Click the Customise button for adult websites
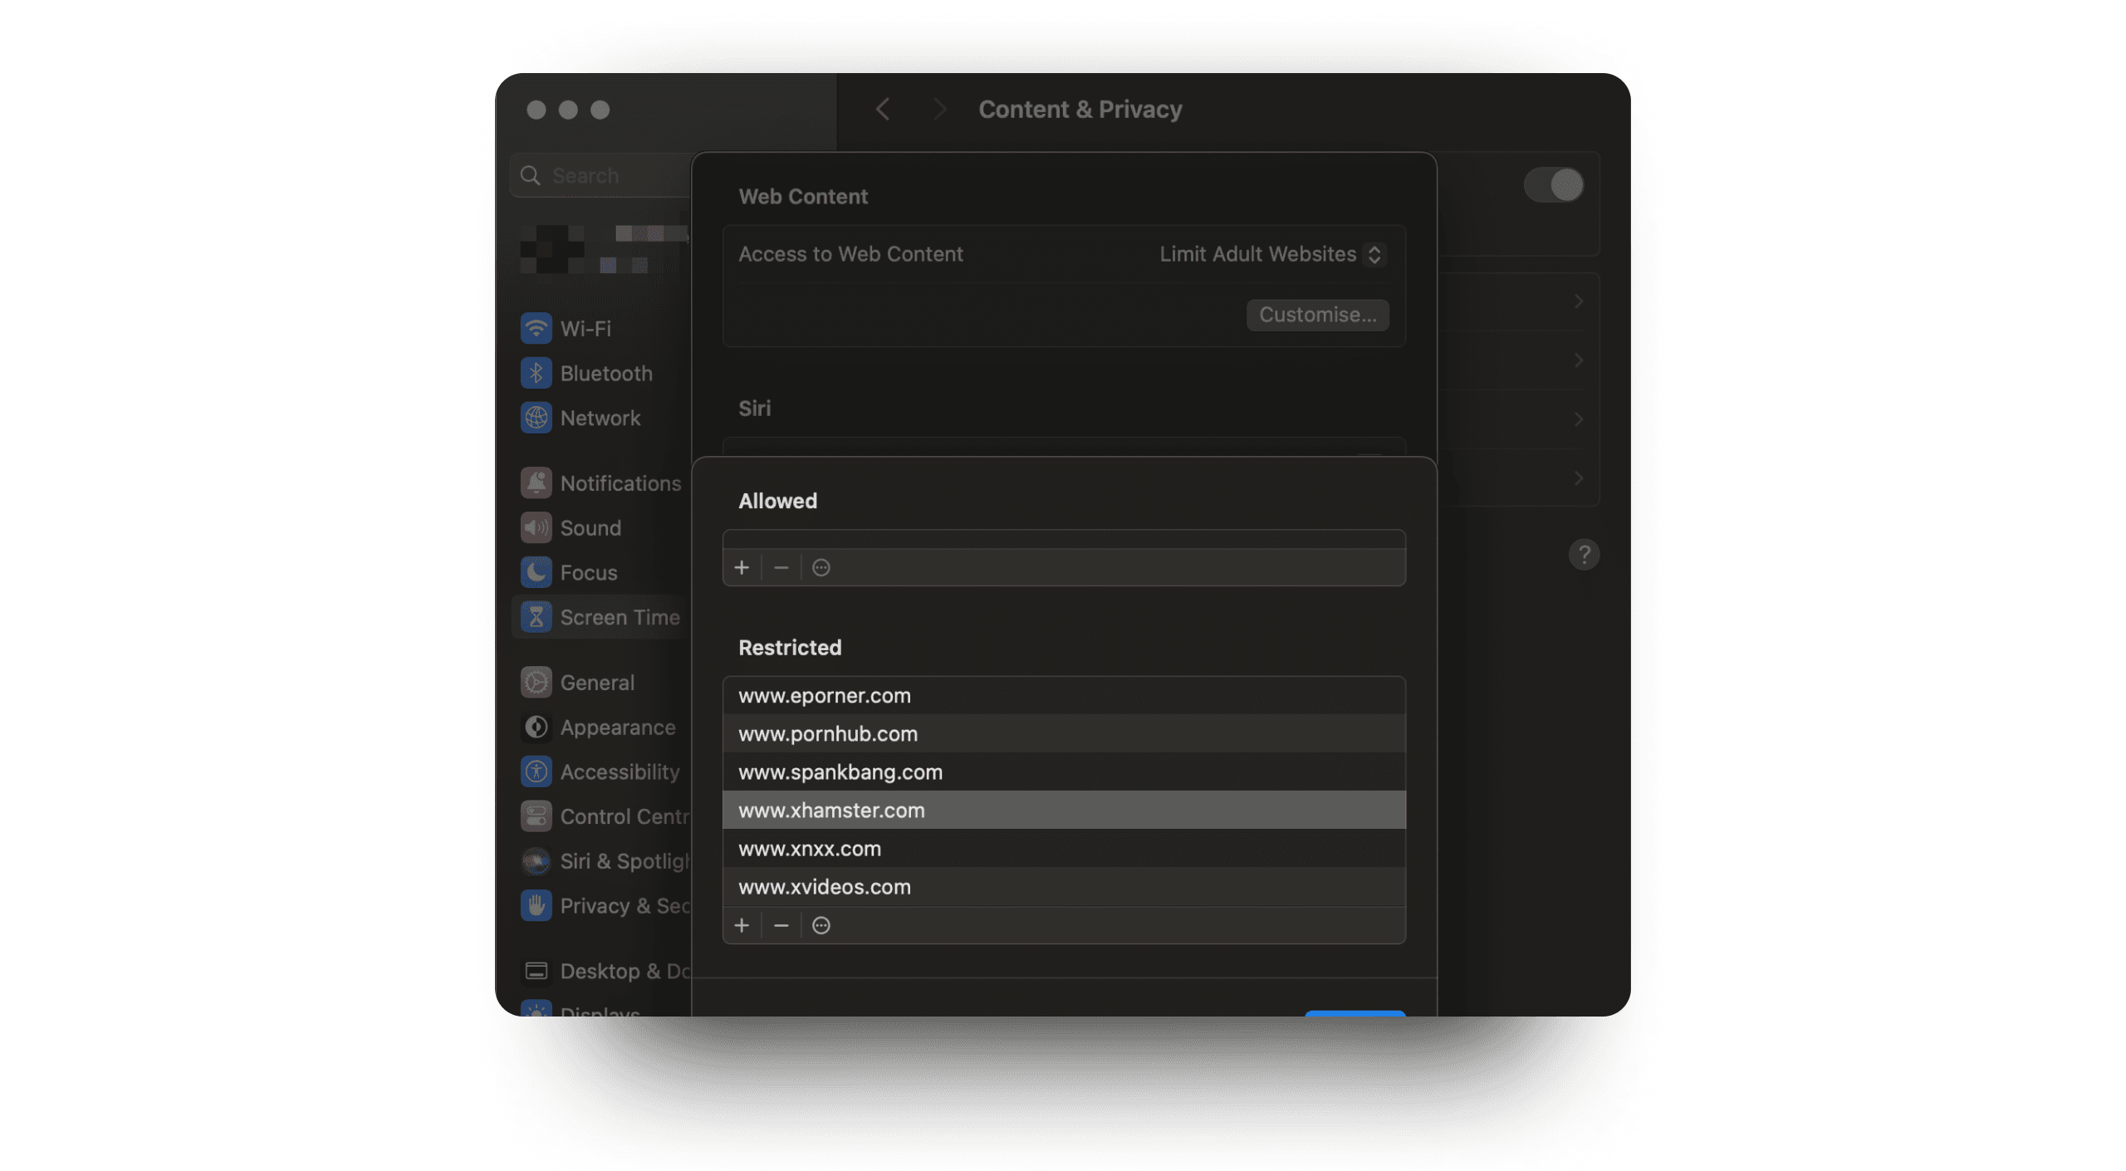The image size is (2126, 1171). click(1316, 315)
